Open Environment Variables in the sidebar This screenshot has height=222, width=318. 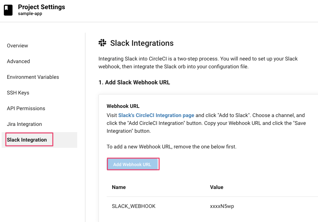pos(33,77)
